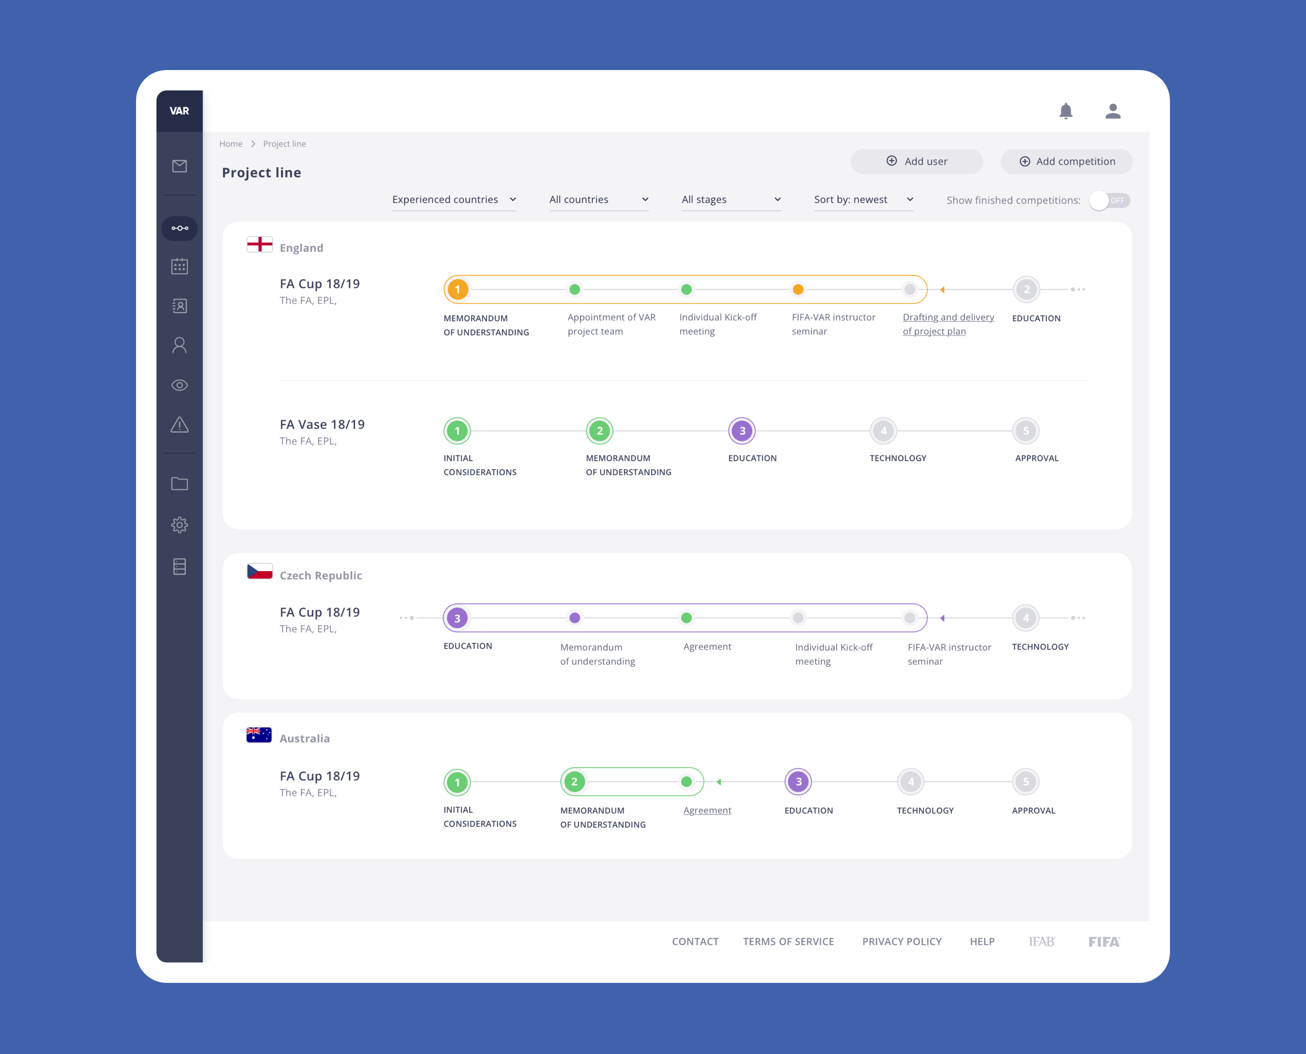Click the Agreement link under Australia
Image resolution: width=1306 pixels, height=1054 pixels.
click(x=707, y=811)
